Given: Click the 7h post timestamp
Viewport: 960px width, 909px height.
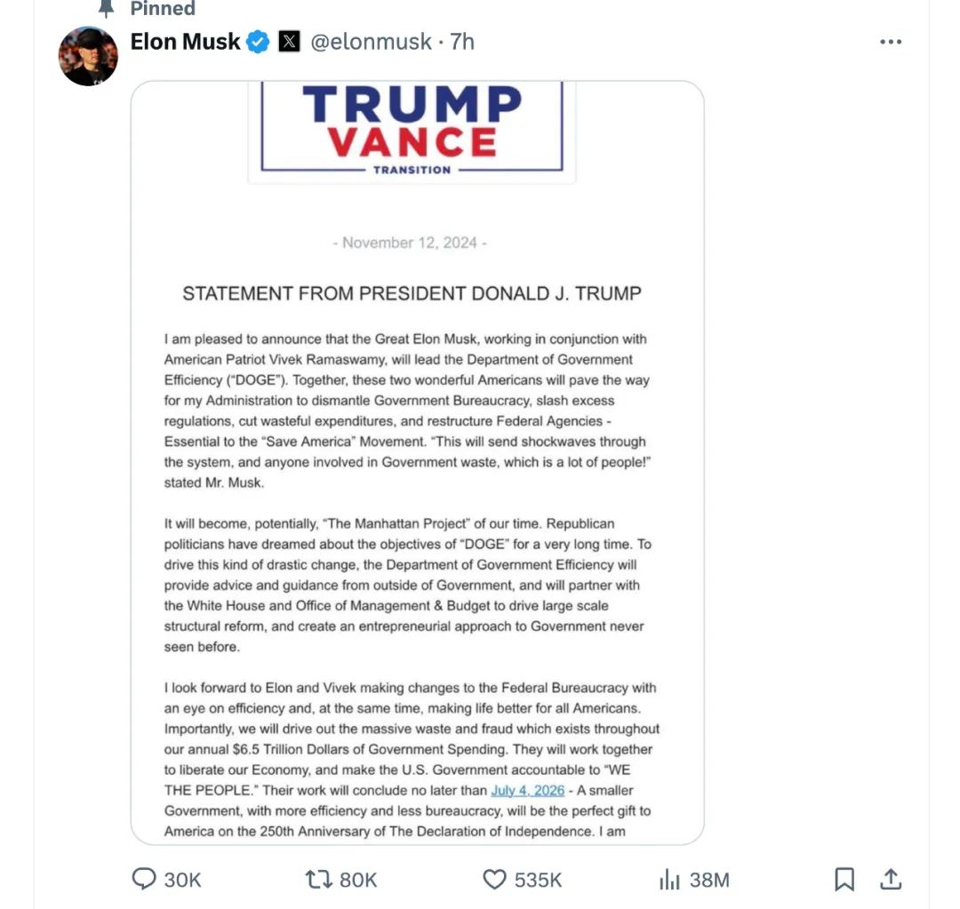Looking at the screenshot, I should (x=462, y=42).
